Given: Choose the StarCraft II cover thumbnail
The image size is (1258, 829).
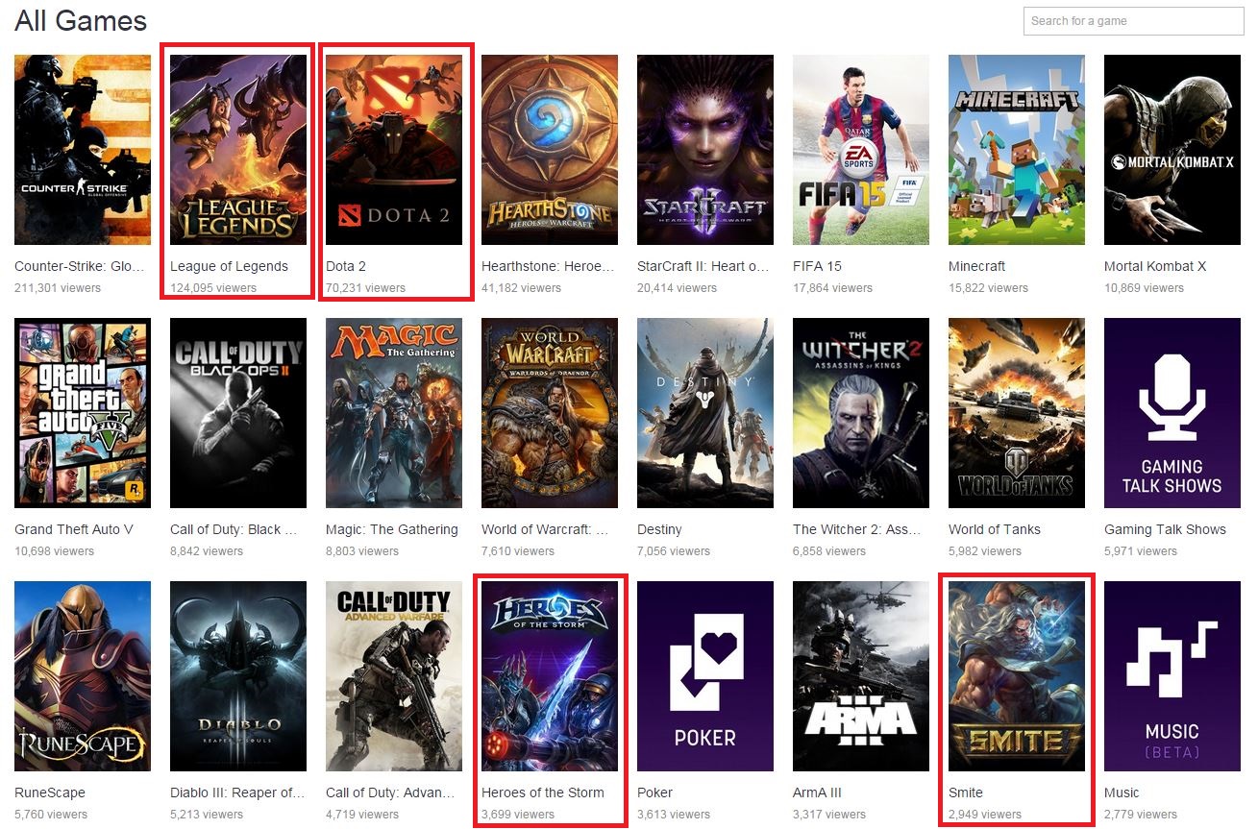Looking at the screenshot, I should [x=705, y=150].
